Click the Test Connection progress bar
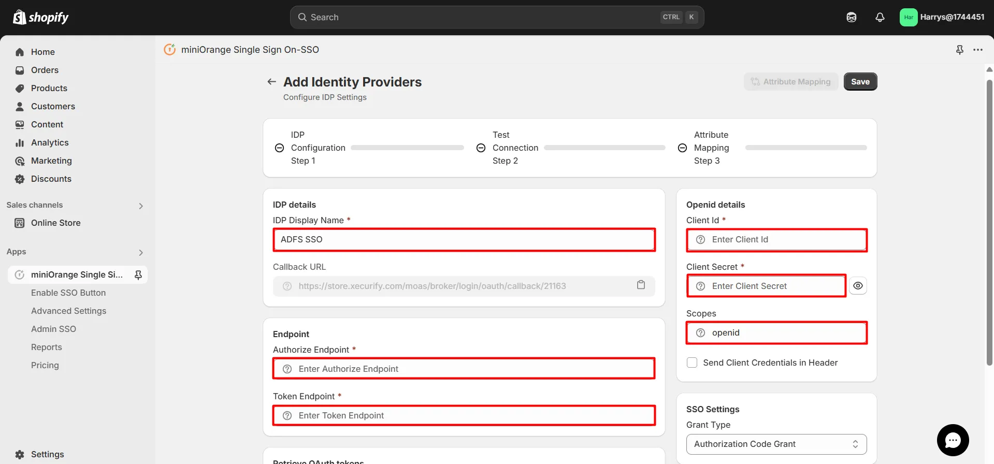The width and height of the screenshot is (994, 464). 604,148
